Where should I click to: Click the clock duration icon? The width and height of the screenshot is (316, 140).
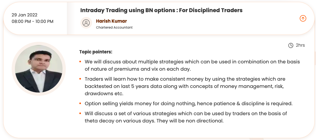291,45
